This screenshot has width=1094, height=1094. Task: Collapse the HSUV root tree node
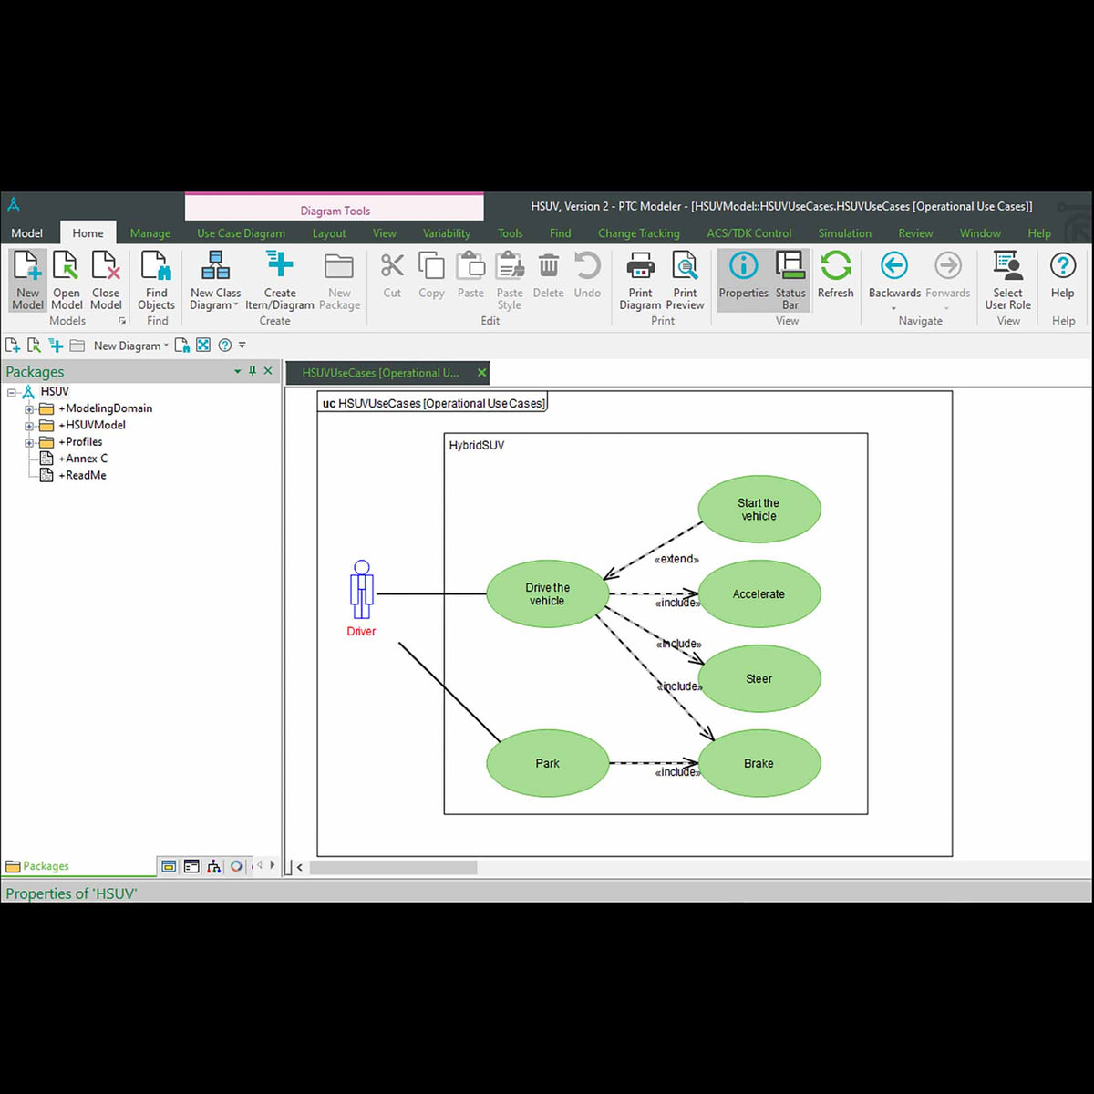[12, 392]
